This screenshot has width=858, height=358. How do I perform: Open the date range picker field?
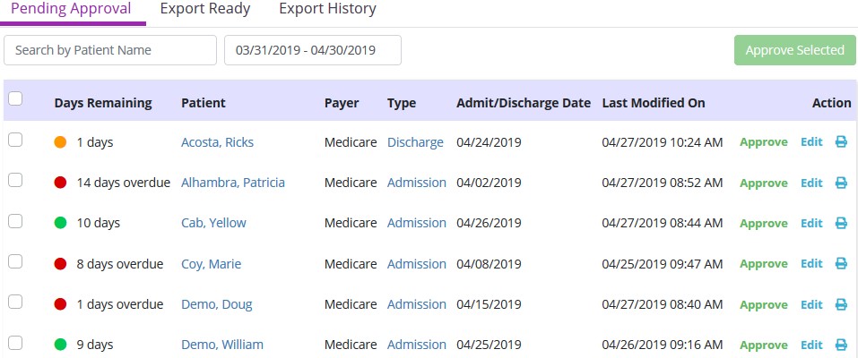[x=312, y=50]
